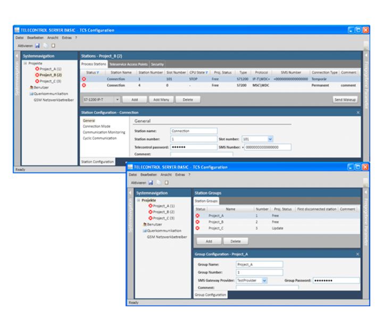Select Project_C (3) in lower window tree

(x=162, y=218)
